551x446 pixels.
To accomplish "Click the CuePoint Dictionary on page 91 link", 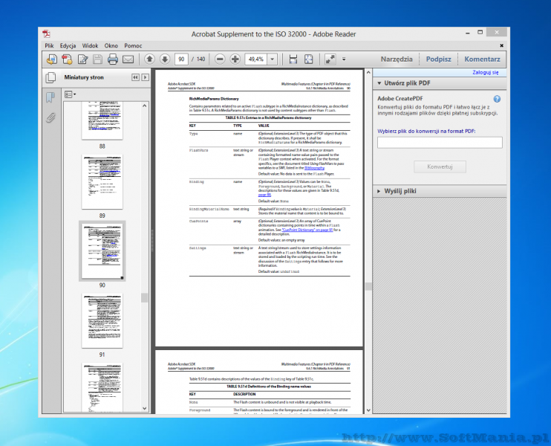I will pyautogui.click(x=307, y=230).
